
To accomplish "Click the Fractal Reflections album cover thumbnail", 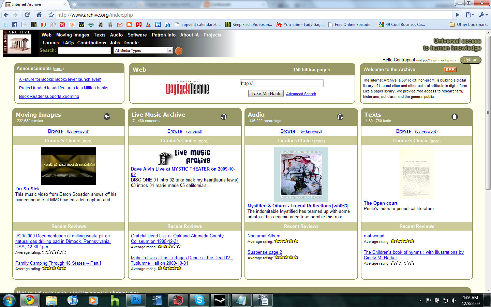I will click(x=301, y=175).
